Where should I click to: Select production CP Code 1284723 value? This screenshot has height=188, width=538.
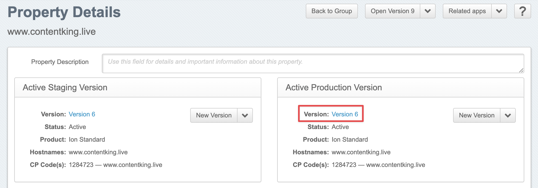(378, 165)
